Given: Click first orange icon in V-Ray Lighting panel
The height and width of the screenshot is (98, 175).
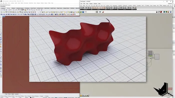Looking at the screenshot, I should pos(93,8).
